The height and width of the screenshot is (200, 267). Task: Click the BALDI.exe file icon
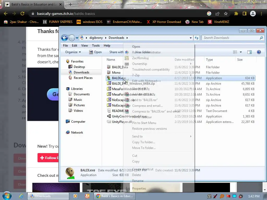[109, 78]
